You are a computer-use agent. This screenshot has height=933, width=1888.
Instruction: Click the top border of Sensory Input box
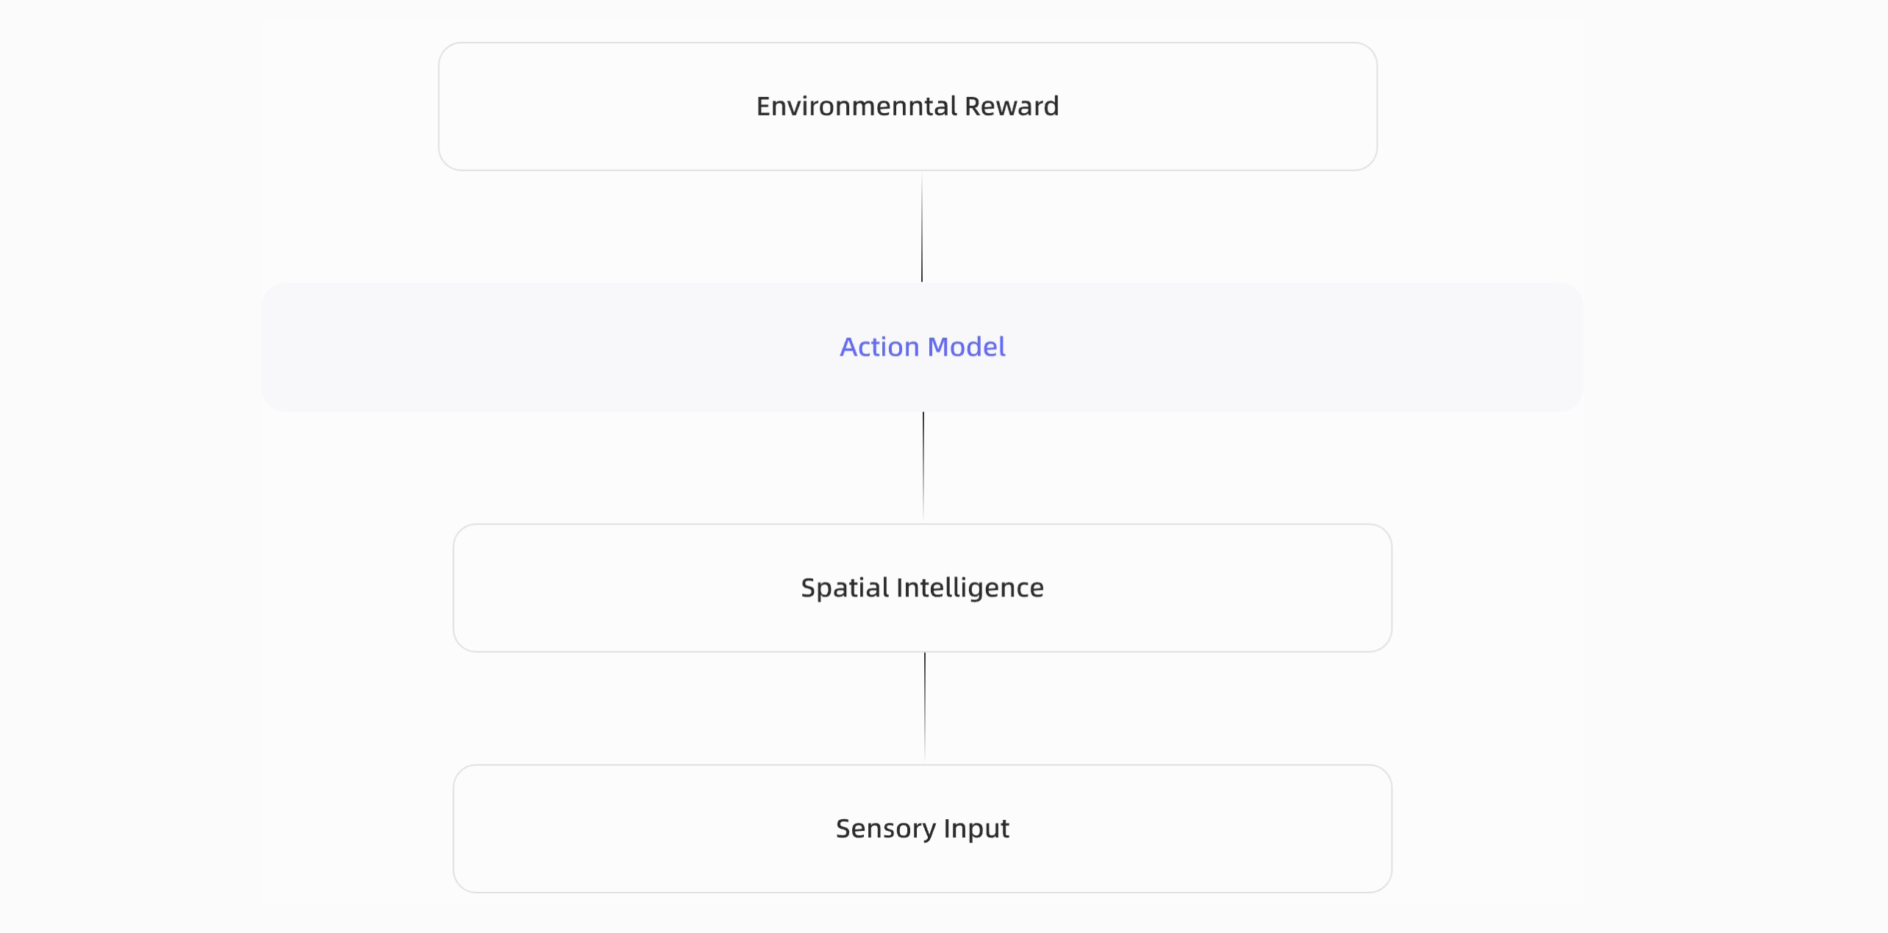coord(735,766)
